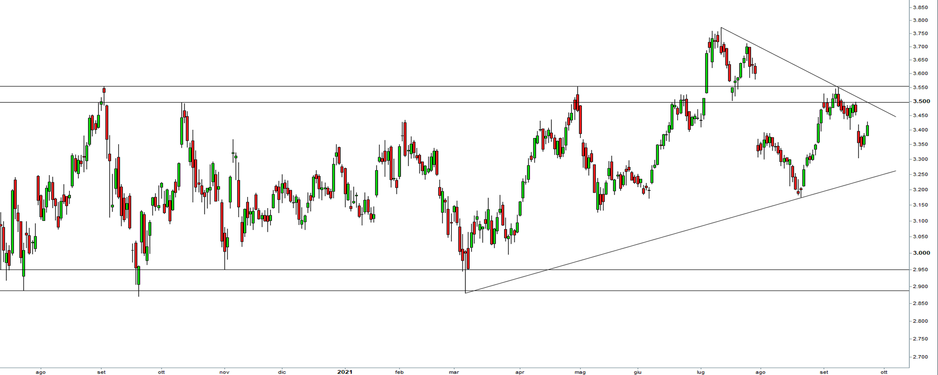Image resolution: width=938 pixels, height=375 pixels.
Task: Select the 'feb' month marker
Action: coord(399,372)
